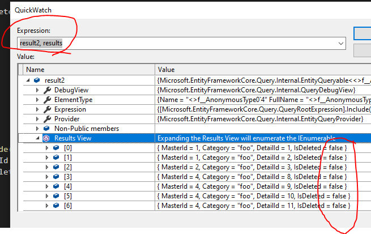Select the Results View row
371x234 pixels.
click(x=73, y=138)
